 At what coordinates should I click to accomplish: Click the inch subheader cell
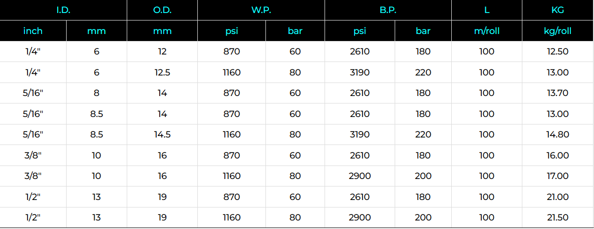coord(33,31)
